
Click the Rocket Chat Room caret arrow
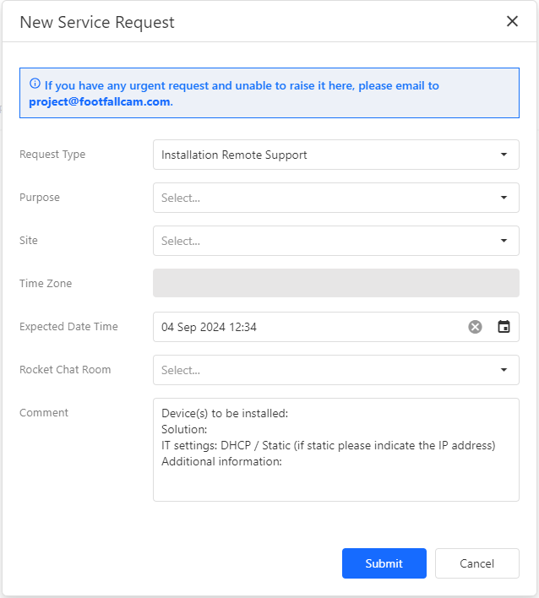504,370
